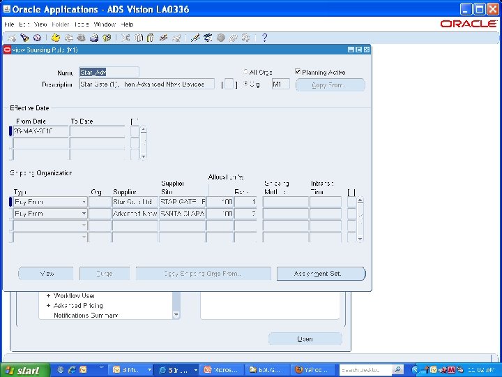Click the Folder Tools toolbar icon

[x=246, y=38]
